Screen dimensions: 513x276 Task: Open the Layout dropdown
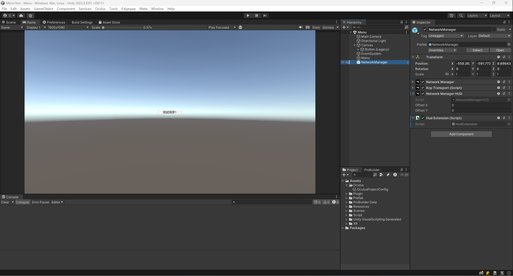[499, 15]
